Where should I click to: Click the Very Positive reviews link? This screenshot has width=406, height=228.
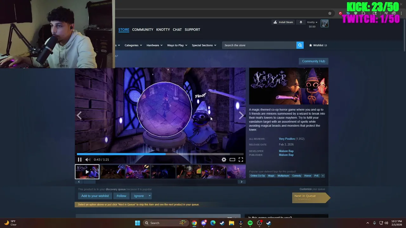pos(287,139)
